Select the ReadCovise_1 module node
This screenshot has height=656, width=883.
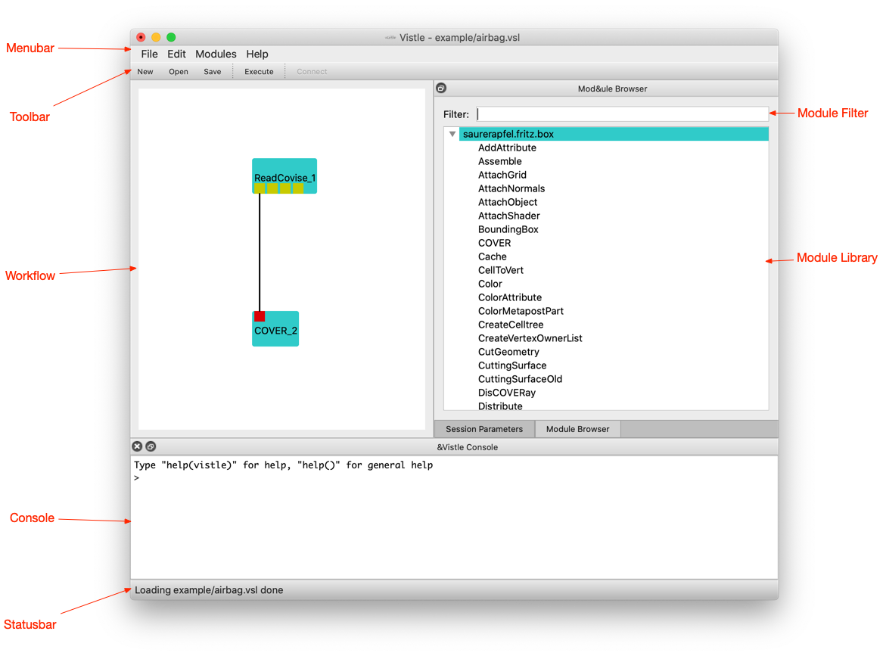click(284, 176)
